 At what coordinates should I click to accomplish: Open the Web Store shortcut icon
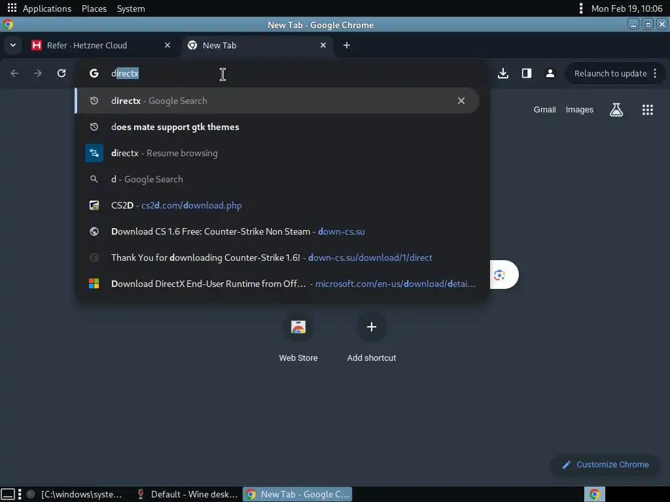pos(298,327)
